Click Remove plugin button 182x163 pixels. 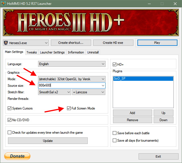[x=132, y=120]
